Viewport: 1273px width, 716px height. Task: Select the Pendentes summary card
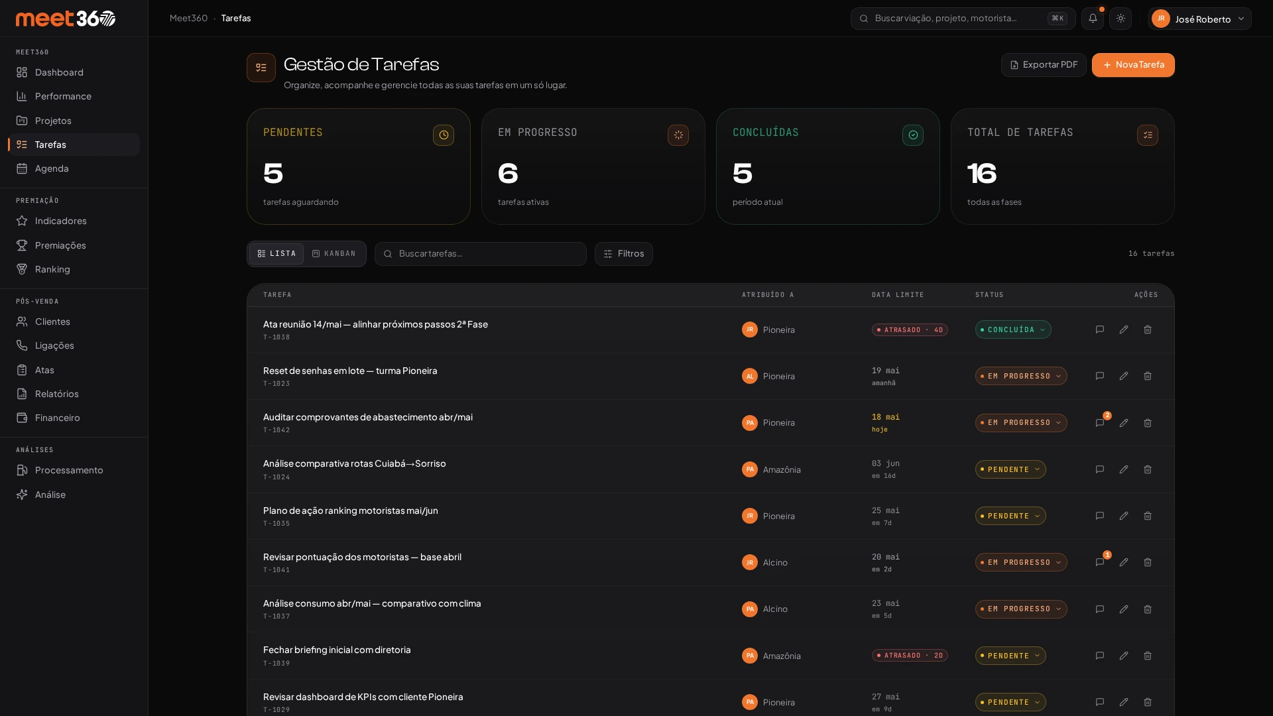(x=359, y=166)
